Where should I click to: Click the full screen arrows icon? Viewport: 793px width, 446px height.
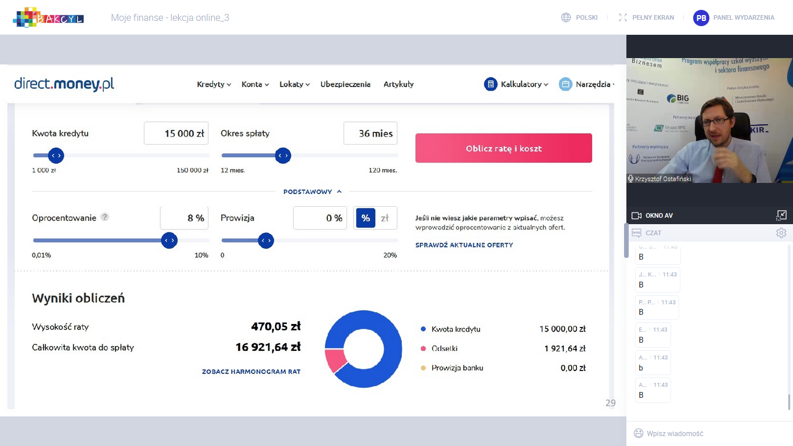pyautogui.click(x=623, y=17)
